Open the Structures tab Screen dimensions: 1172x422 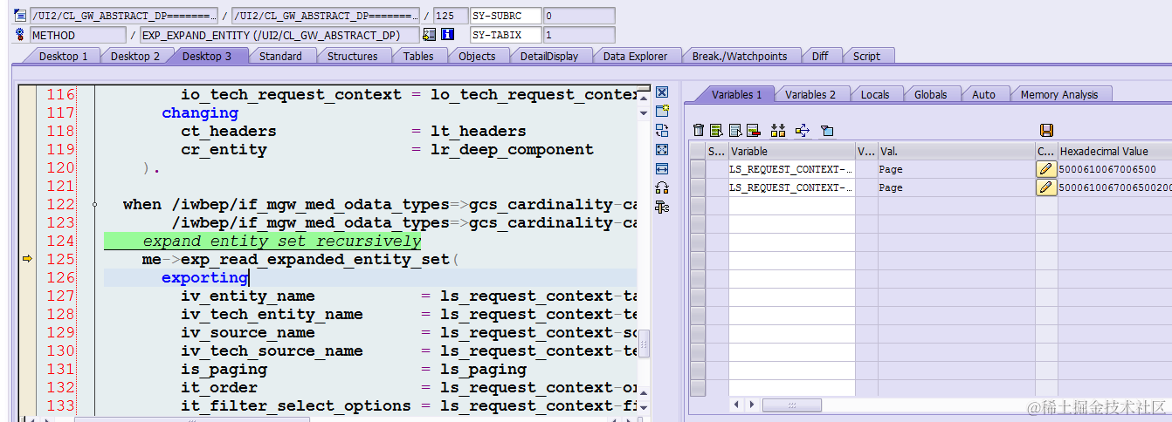[352, 56]
